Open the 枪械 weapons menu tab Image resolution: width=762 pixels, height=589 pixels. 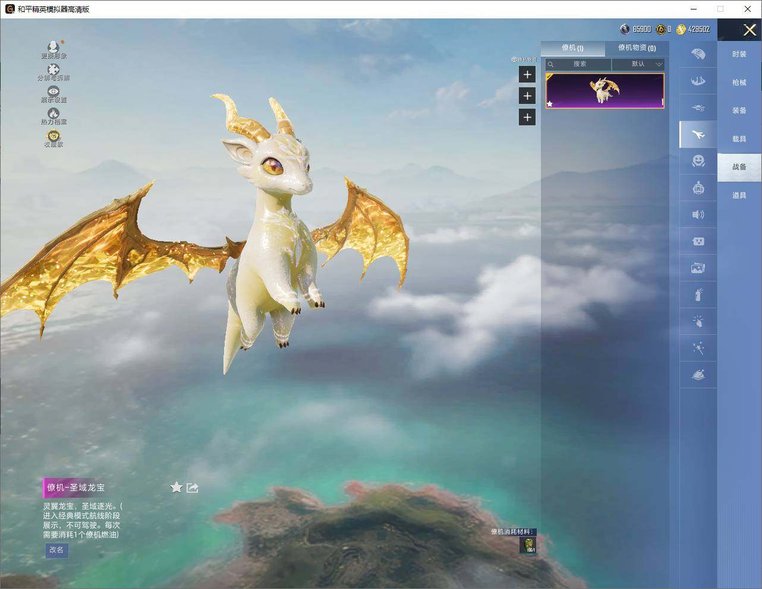click(x=739, y=83)
